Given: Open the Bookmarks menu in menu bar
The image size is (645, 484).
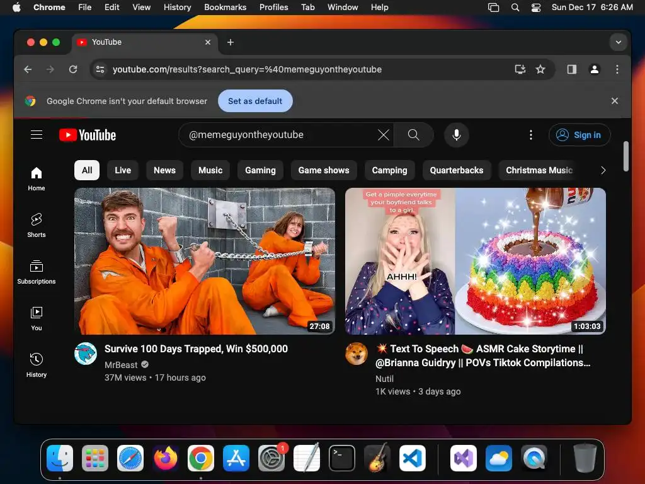Looking at the screenshot, I should (x=225, y=7).
